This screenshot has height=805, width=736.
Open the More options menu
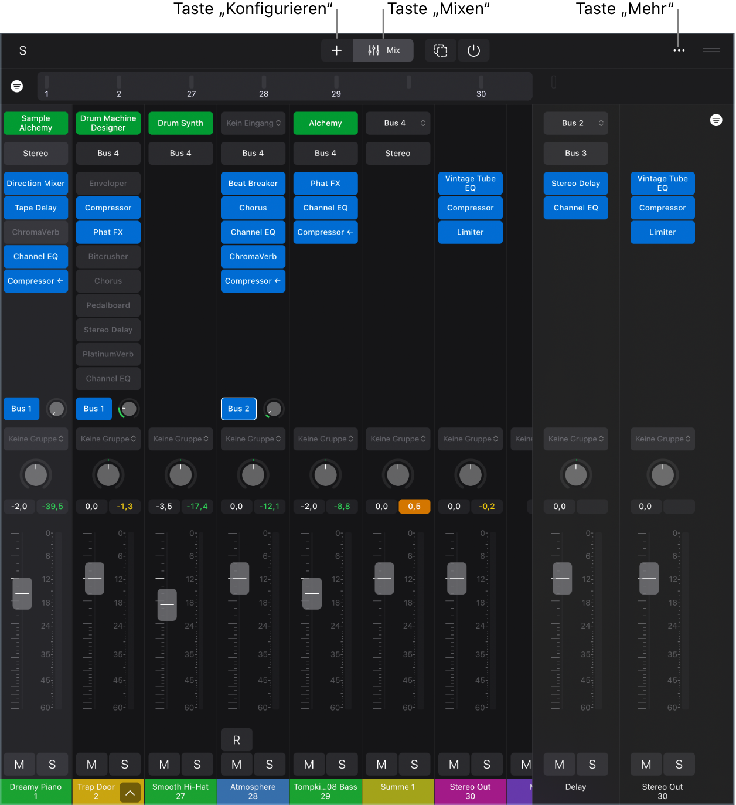point(679,50)
